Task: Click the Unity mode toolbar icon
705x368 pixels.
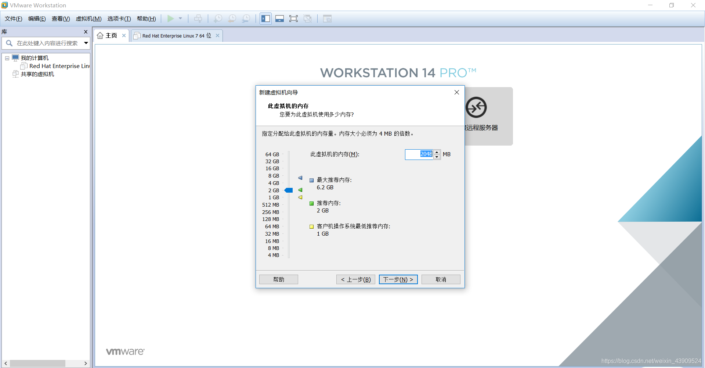Action: (308, 18)
